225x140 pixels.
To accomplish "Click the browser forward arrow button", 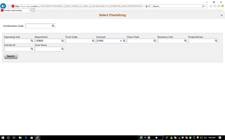I will [8, 6].
